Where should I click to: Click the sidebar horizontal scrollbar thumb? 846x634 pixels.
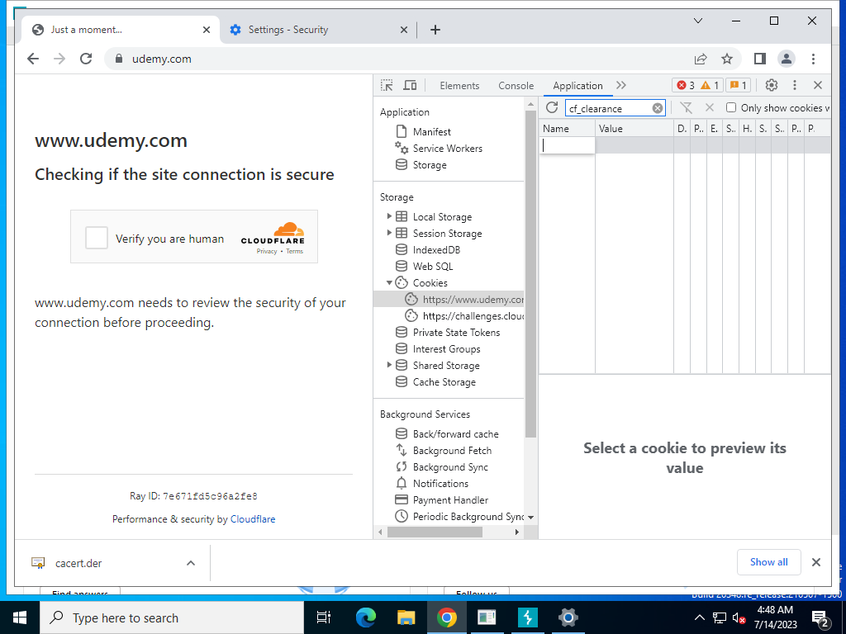435,532
